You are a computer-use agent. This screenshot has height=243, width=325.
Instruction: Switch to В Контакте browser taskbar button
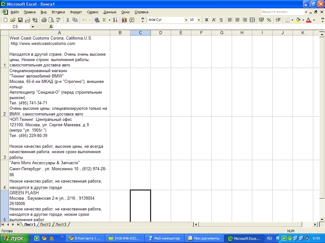point(85,238)
